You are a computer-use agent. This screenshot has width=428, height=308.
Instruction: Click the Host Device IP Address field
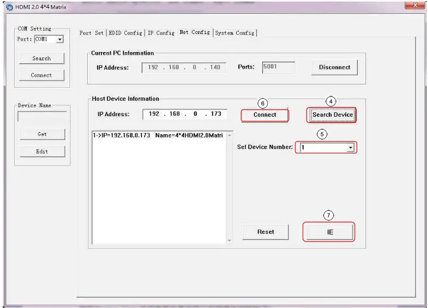pos(185,114)
